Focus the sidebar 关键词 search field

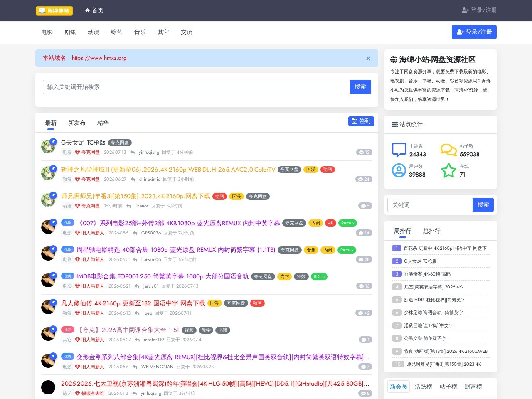point(430,205)
